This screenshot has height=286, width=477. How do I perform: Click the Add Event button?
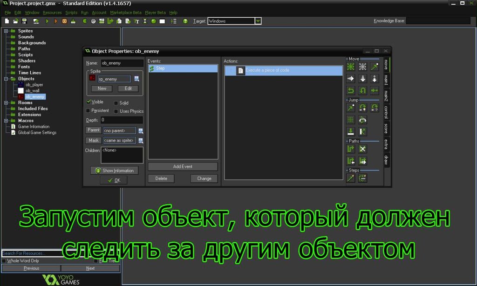pyautogui.click(x=183, y=167)
